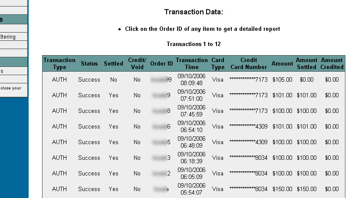The height and width of the screenshot is (198, 348).
Task: Click the 'Status' column header
Action: pyautogui.click(x=89, y=63)
